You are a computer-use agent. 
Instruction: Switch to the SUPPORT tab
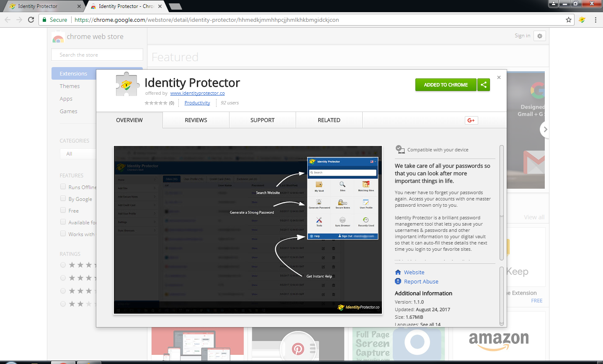(263, 120)
